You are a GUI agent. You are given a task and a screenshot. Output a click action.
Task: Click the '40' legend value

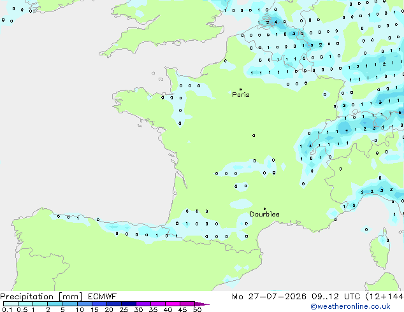[168, 309]
